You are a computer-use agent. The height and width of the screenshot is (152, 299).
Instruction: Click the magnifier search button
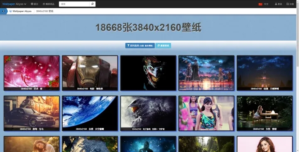[93, 4]
